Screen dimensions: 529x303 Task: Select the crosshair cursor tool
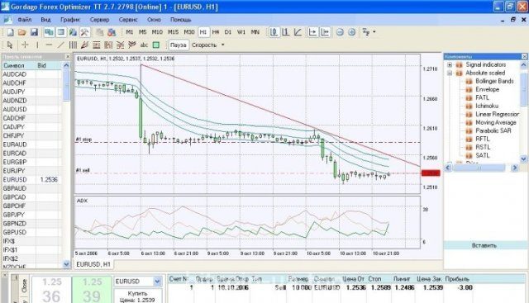25,45
